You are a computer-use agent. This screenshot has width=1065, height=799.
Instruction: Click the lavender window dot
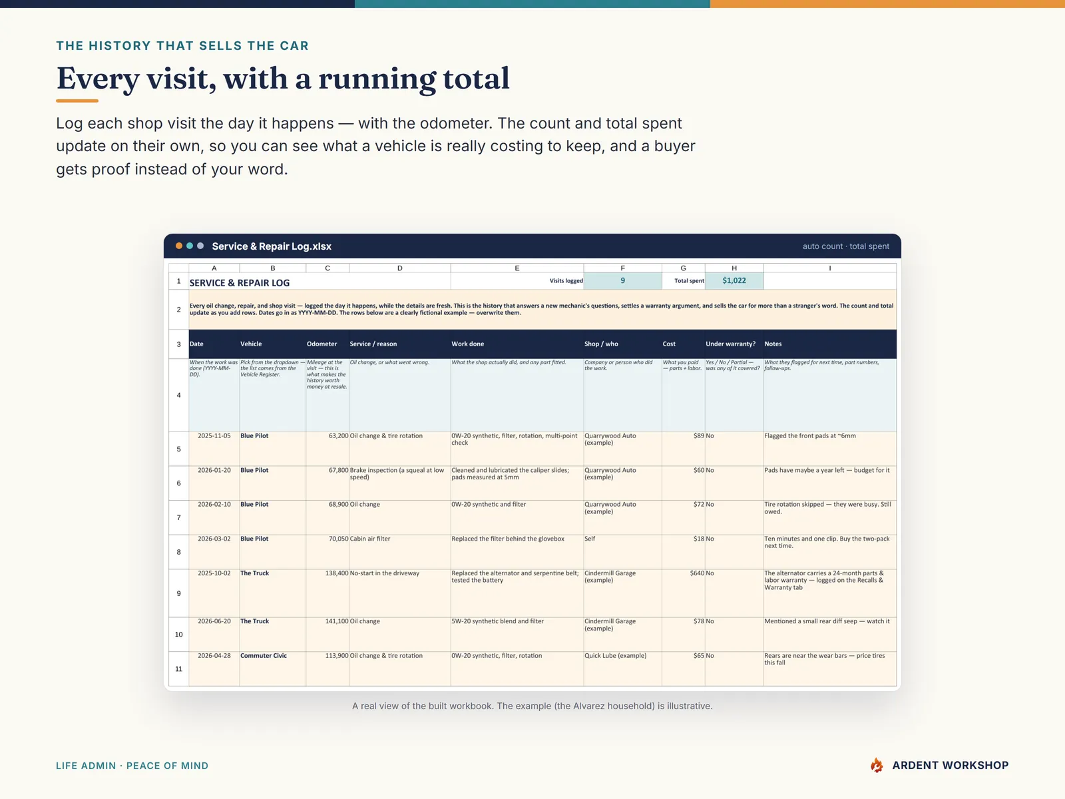click(200, 246)
